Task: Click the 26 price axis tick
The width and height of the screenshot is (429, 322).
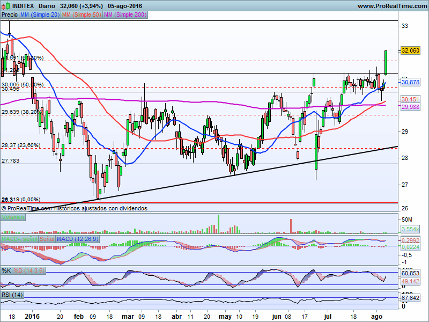Action: 404,208
